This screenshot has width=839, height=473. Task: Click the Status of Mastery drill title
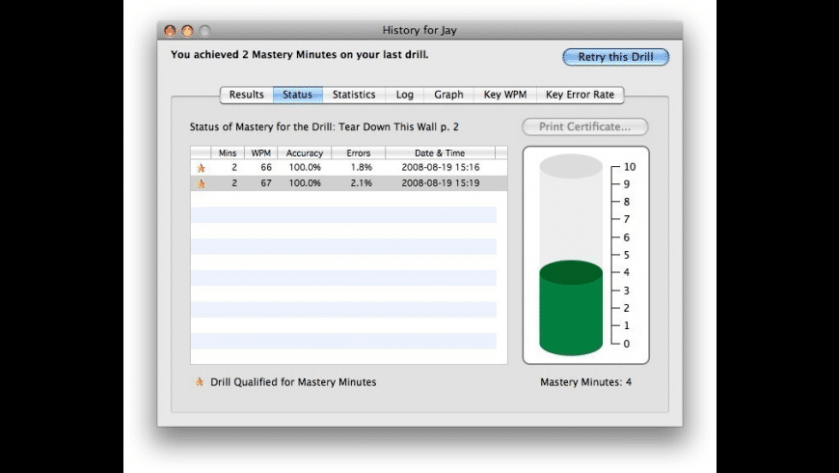(324, 127)
